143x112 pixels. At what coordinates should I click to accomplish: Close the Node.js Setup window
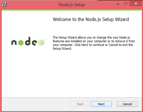point(136,4)
